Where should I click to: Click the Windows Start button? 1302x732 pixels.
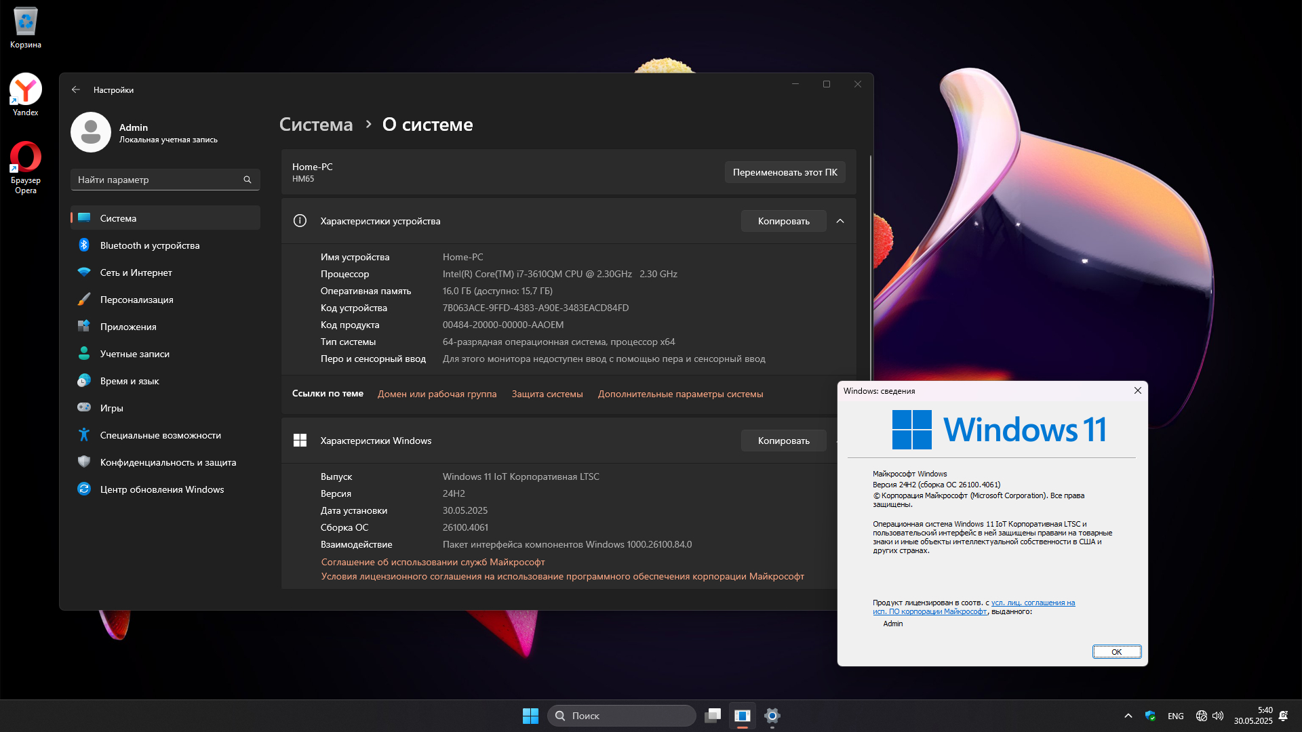click(530, 716)
